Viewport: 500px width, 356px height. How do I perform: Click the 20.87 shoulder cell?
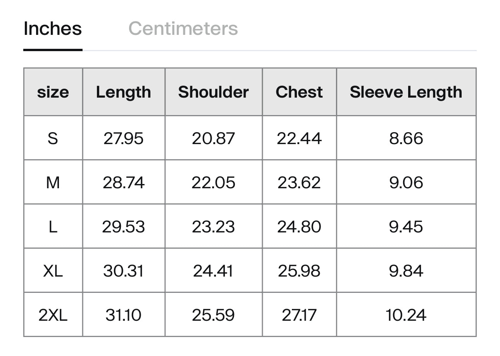pos(214,138)
